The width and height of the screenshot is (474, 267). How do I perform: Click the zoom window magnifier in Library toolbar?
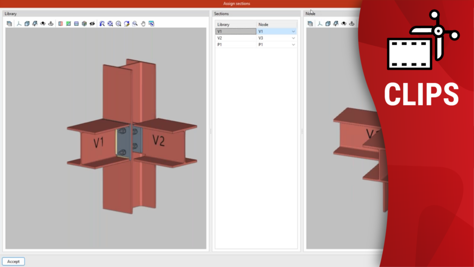coord(135,24)
